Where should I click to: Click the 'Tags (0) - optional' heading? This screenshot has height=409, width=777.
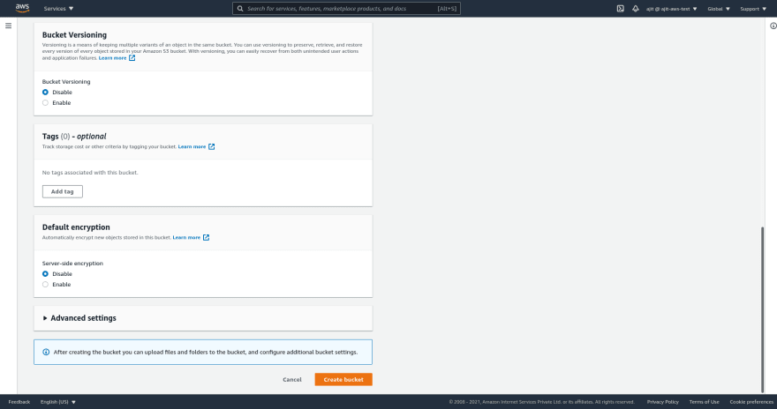coord(74,137)
